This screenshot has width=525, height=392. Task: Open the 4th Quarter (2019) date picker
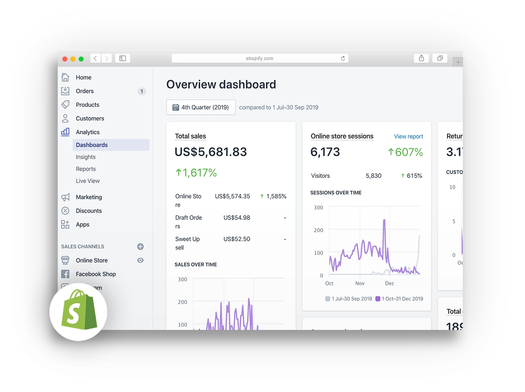[201, 107]
